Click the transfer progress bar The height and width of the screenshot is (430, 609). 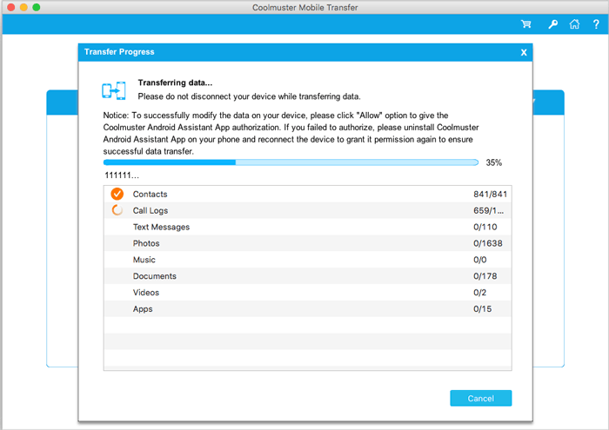[291, 162]
